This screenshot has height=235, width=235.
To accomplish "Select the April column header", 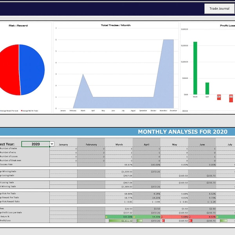I will [146, 145].
